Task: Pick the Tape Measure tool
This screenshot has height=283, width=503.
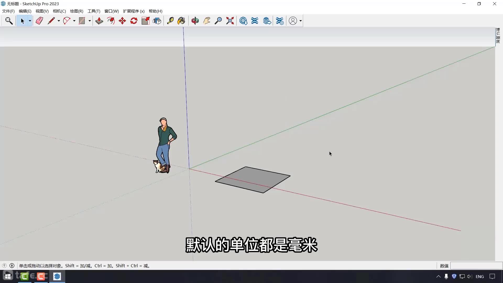Action: coord(170,21)
